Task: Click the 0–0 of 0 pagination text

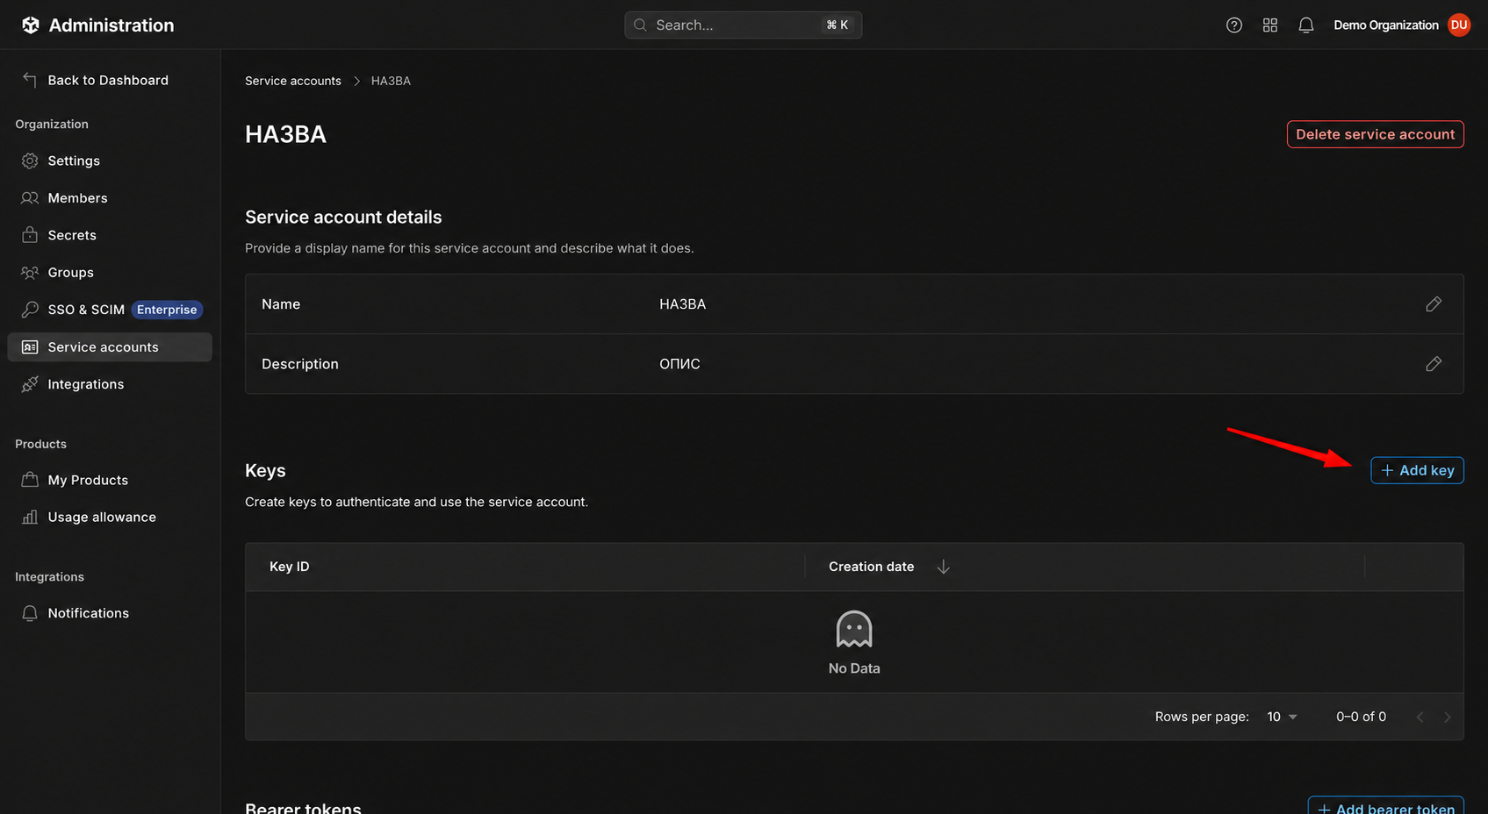Action: [x=1361, y=717]
